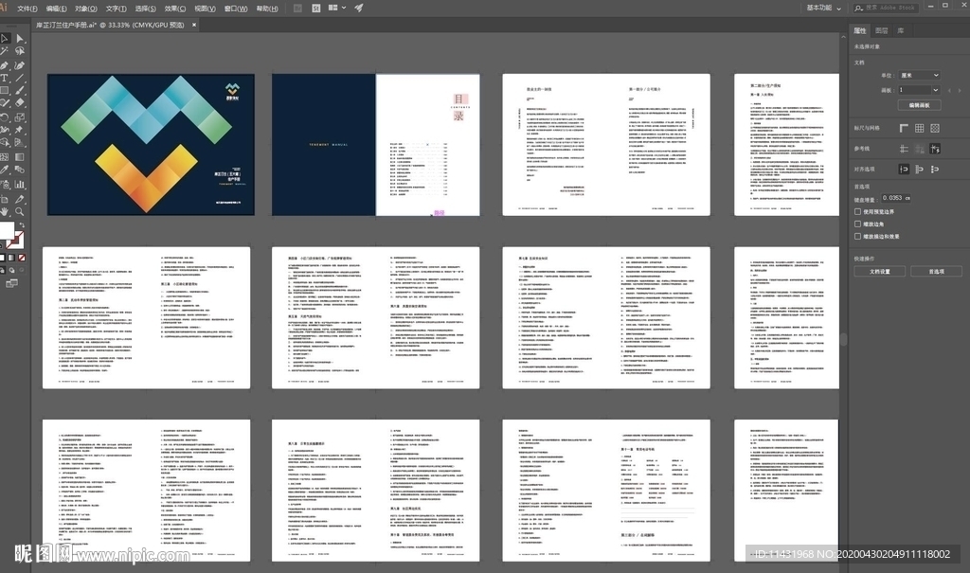
Task: Click the white fill color swatch
Action: pyautogui.click(x=6, y=231)
